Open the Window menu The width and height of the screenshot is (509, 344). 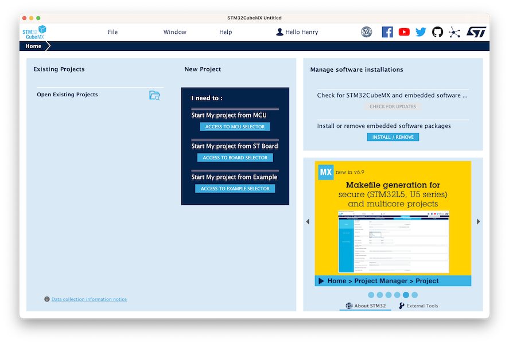pos(174,32)
